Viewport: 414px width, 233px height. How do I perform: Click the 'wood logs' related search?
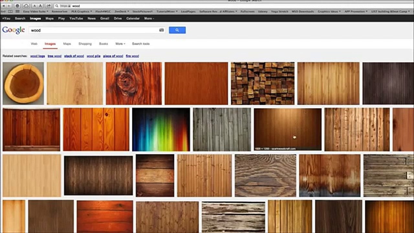click(38, 56)
